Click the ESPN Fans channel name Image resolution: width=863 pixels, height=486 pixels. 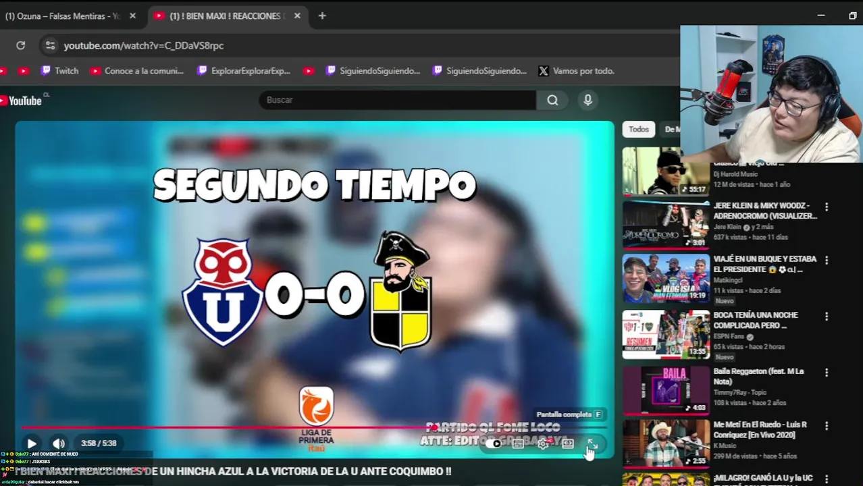(729, 337)
